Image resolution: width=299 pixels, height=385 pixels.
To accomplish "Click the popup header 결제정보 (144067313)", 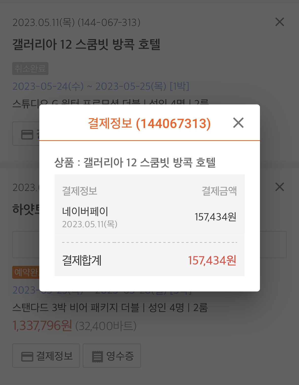I will click(149, 123).
